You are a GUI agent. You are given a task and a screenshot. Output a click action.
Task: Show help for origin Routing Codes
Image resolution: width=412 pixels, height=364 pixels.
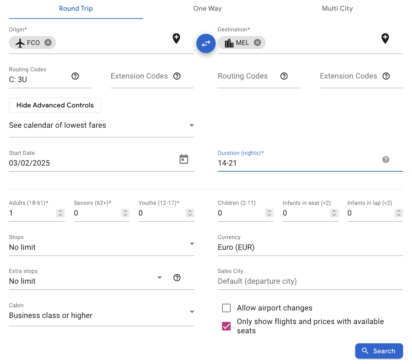click(x=75, y=76)
